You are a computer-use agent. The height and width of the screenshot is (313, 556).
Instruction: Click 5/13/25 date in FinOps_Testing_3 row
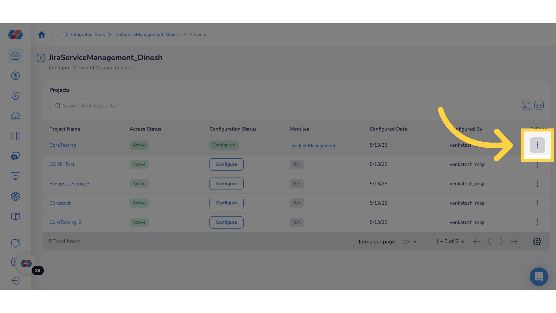pos(378,184)
